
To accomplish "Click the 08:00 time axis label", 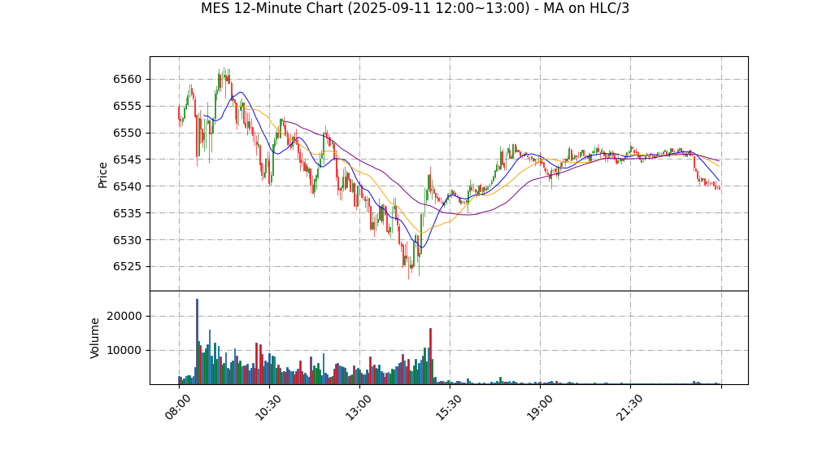I will coord(177,407).
